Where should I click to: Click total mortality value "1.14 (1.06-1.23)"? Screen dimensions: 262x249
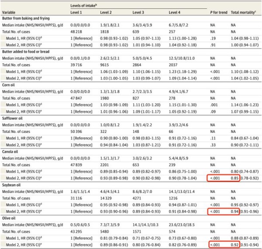click(245, 105)
